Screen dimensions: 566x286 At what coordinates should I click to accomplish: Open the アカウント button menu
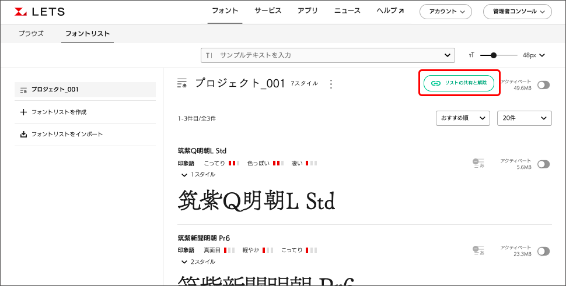click(x=446, y=12)
